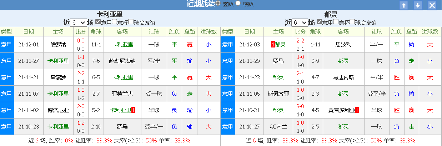The height and width of the screenshot is (146, 442).
Task: Click date 21-11-29
Action: click(x=250, y=61)
